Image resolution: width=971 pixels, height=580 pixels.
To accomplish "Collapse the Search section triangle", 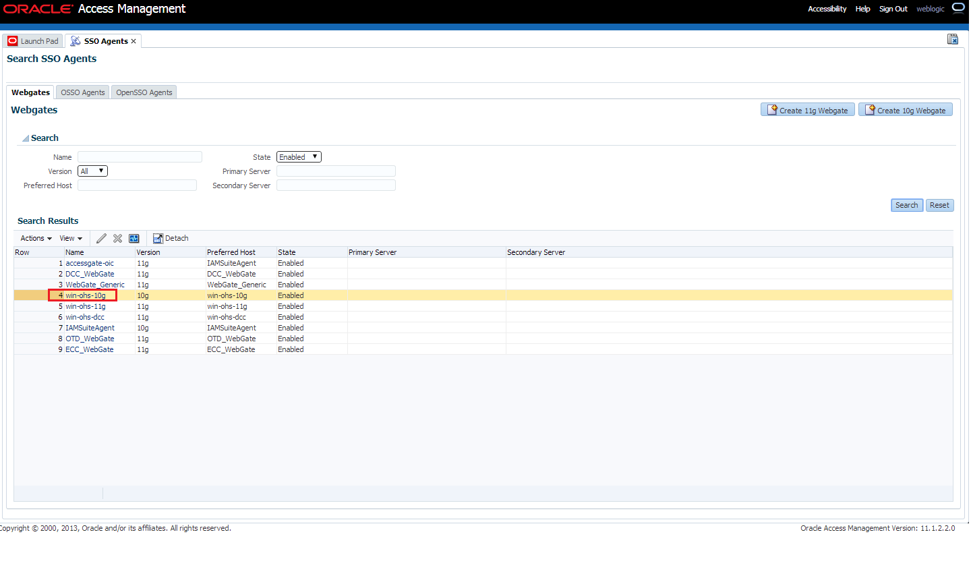I will pos(26,138).
